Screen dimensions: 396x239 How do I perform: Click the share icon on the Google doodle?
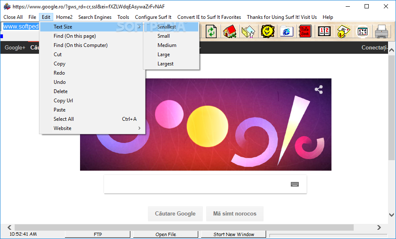coord(318,89)
